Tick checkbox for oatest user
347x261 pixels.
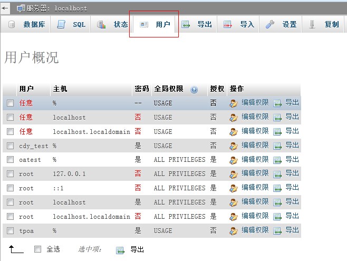10,159
